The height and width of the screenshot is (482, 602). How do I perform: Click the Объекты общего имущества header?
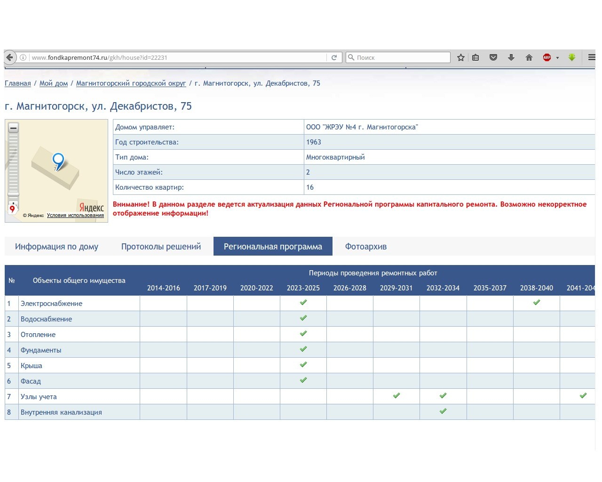pyautogui.click(x=79, y=281)
